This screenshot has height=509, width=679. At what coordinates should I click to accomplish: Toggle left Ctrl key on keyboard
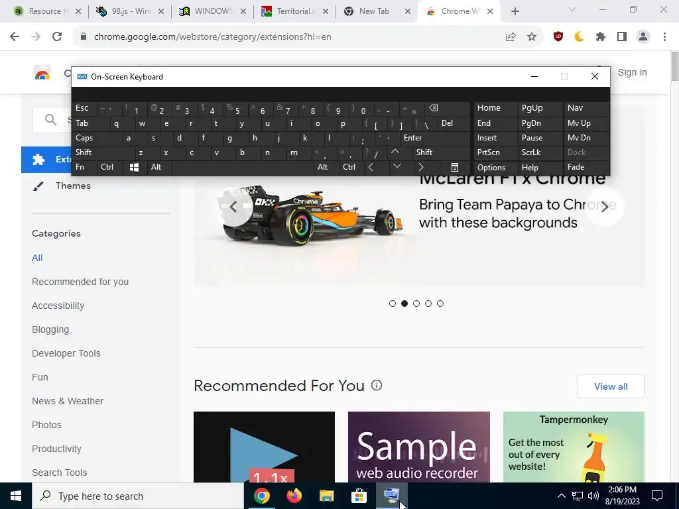coord(109,167)
